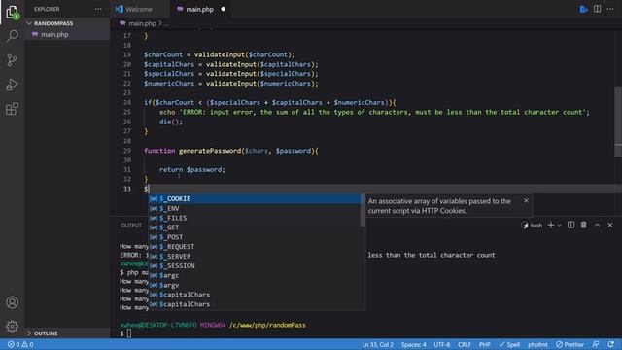Open the Accounts menu
The width and height of the screenshot is (622, 350).
[x=13, y=302]
